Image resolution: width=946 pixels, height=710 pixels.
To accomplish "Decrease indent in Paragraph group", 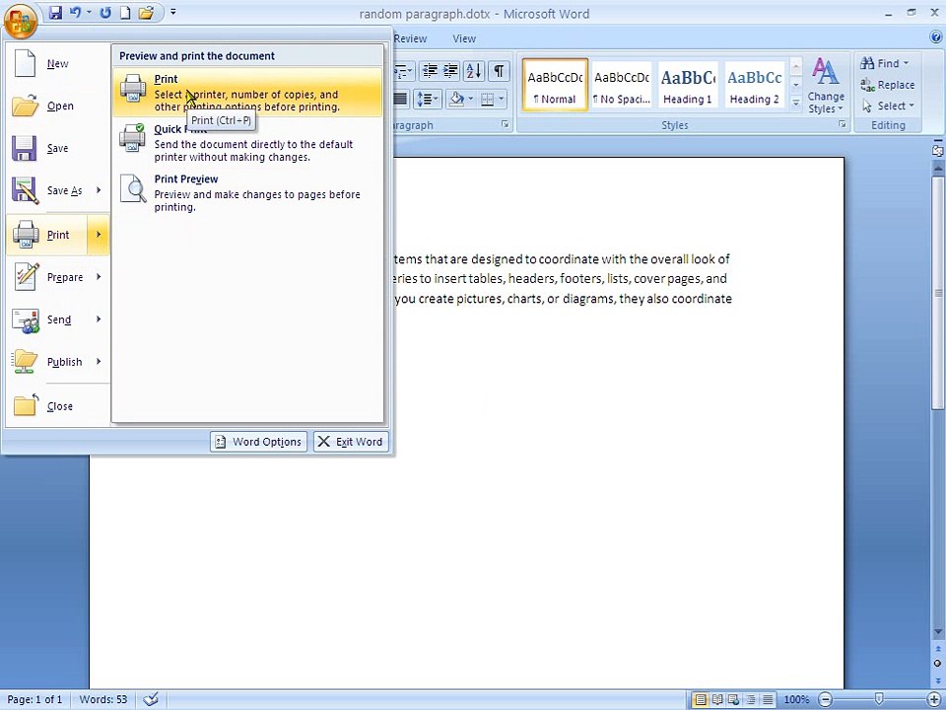I will pyautogui.click(x=430, y=71).
